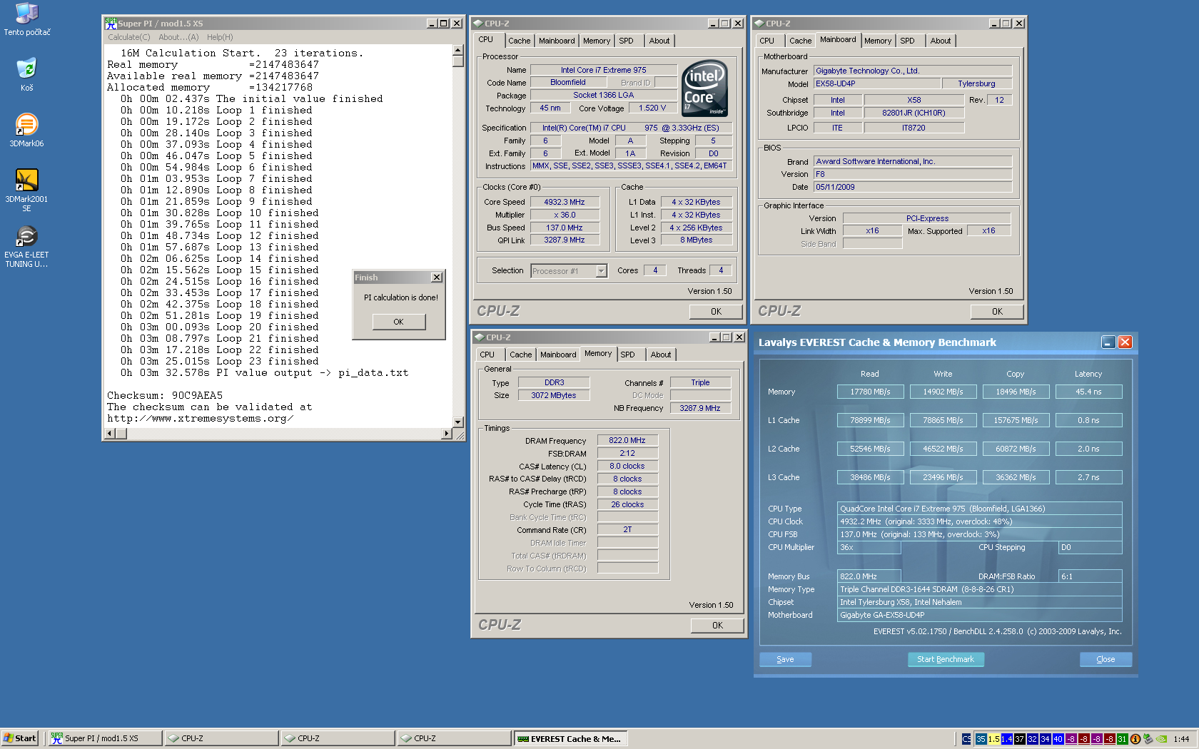Click the CPU-Z icon in the CPU window title bar
The width and height of the screenshot is (1199, 749).
(478, 24)
